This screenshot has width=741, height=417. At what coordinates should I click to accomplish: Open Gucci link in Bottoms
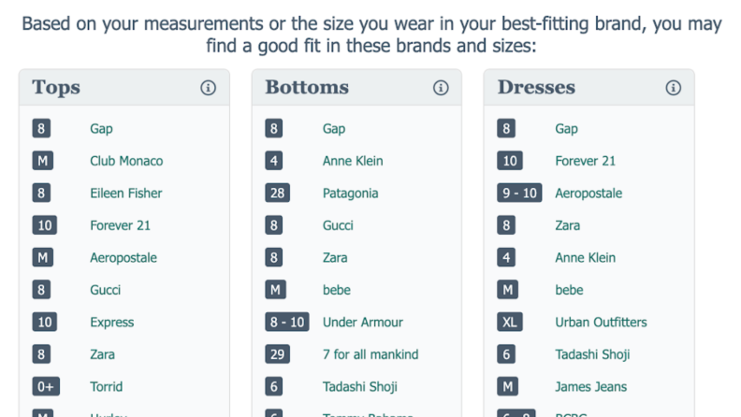click(x=338, y=225)
